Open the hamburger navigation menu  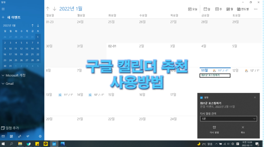(3, 9)
